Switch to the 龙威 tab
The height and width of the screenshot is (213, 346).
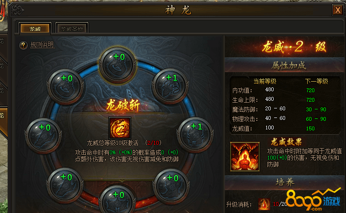tap(35, 29)
